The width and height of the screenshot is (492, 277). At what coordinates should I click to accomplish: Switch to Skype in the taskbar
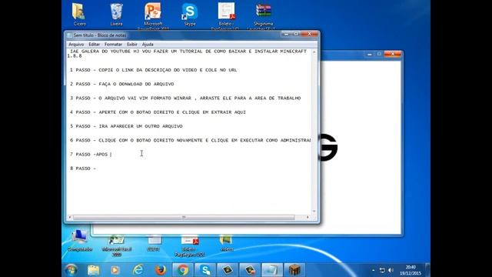[205, 270]
